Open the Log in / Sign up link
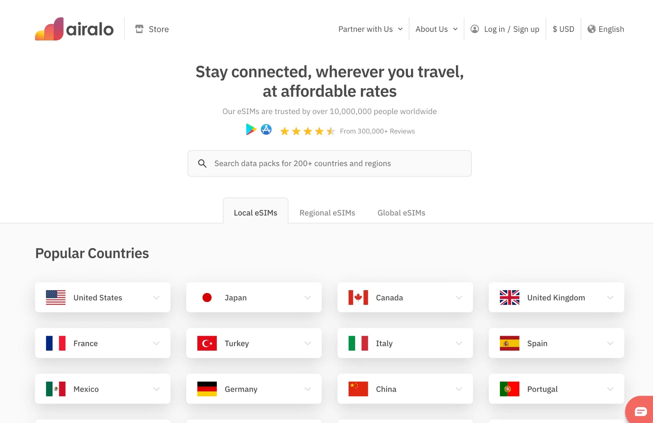Image resolution: width=653 pixels, height=423 pixels. [511, 29]
